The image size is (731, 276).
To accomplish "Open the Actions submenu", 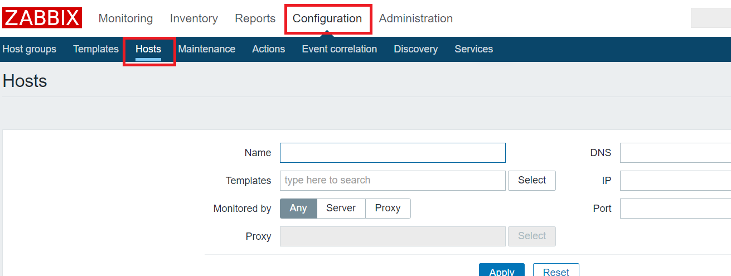I will [x=269, y=49].
